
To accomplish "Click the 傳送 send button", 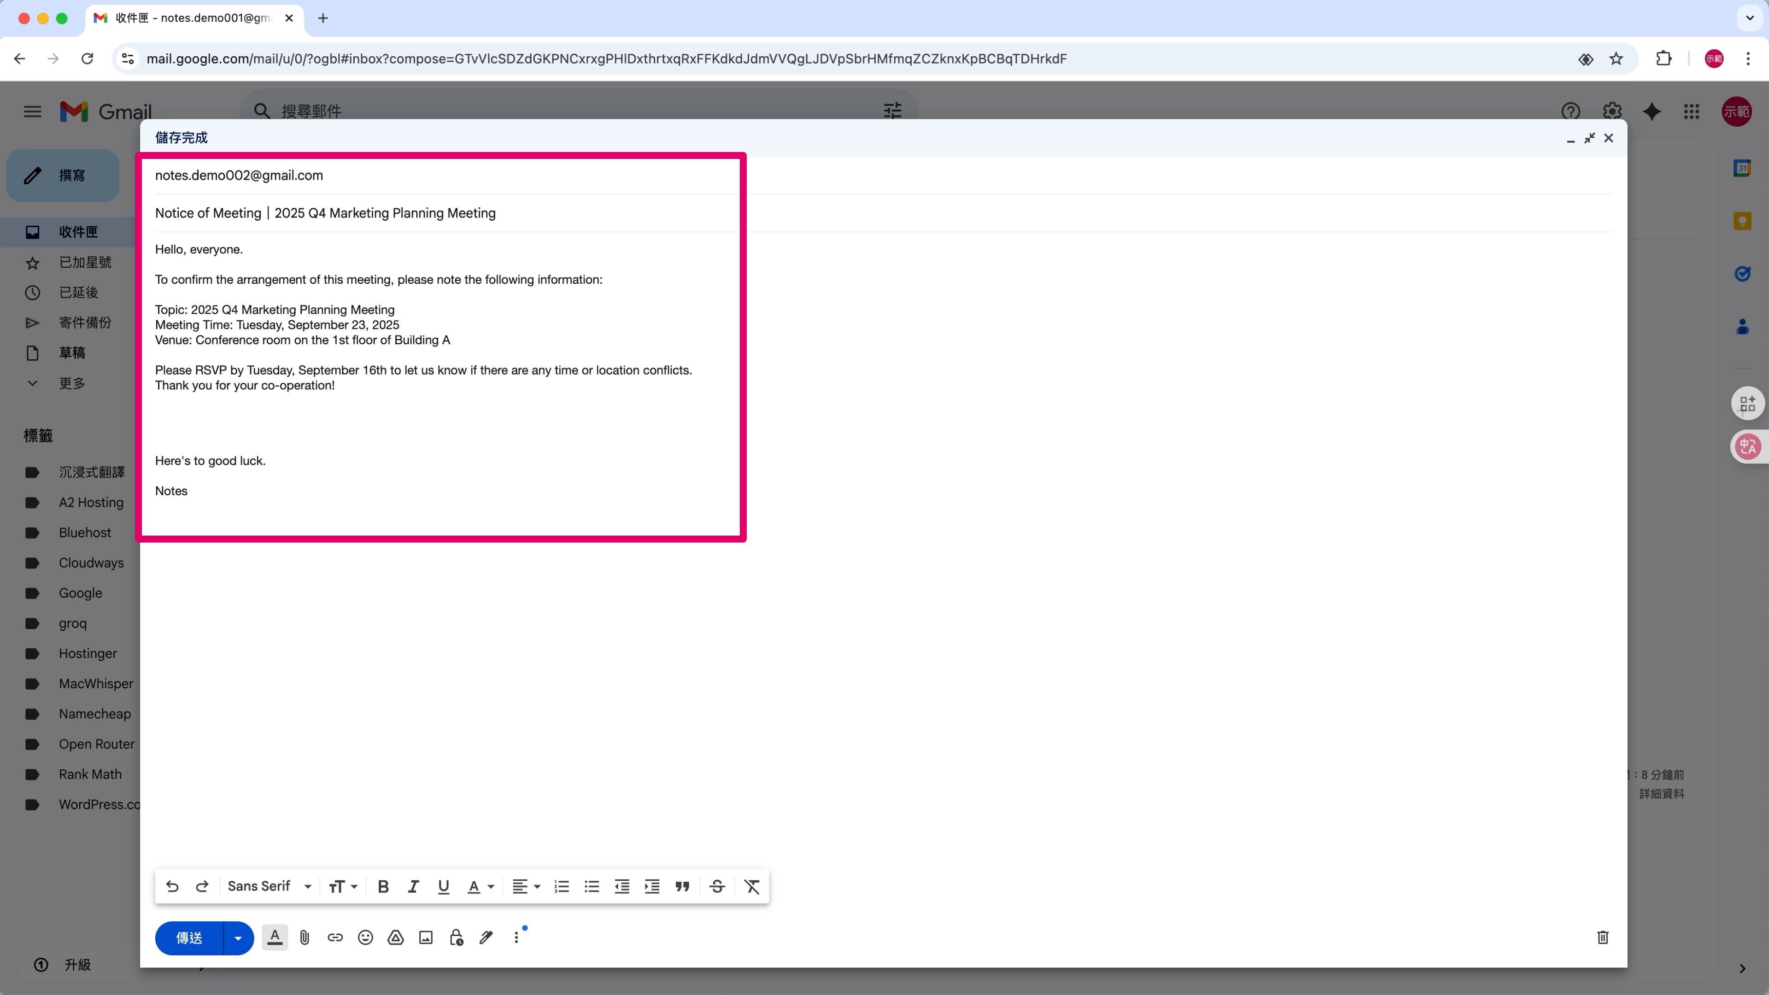I will 189,938.
